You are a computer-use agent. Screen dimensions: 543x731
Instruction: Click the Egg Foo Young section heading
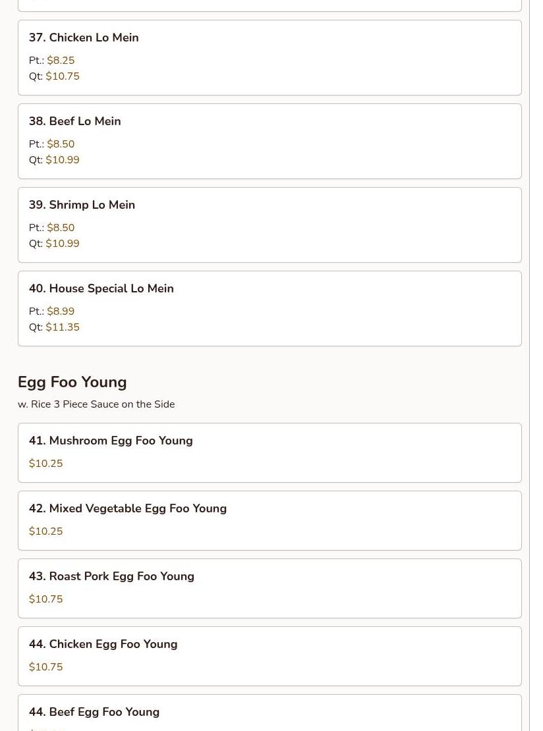click(72, 382)
